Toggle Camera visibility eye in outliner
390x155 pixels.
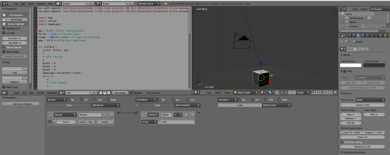click(376, 26)
